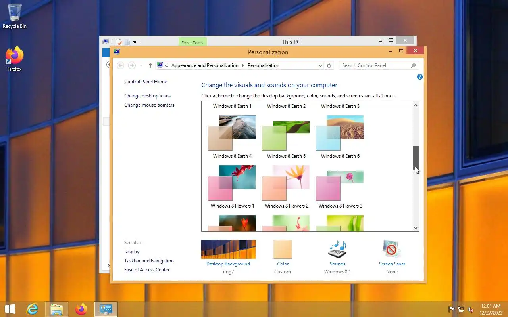Click the theme list scroll down arrow
The width and height of the screenshot is (508, 317).
point(416,228)
